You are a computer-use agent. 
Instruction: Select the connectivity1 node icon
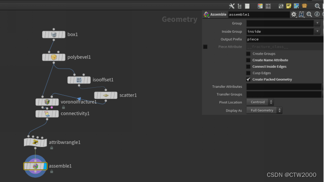(47, 113)
